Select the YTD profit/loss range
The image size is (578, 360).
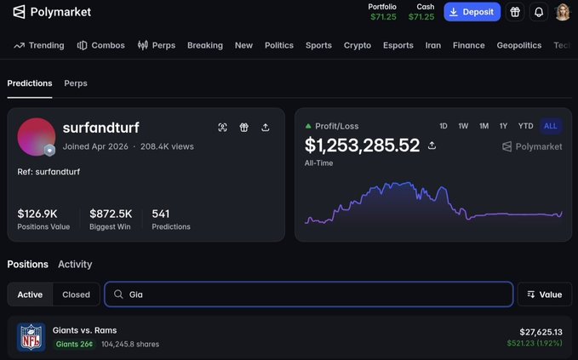(x=526, y=126)
